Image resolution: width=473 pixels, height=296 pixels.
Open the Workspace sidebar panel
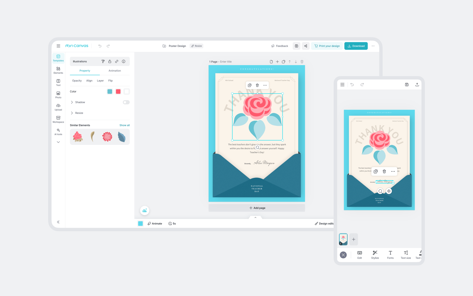click(x=58, y=120)
